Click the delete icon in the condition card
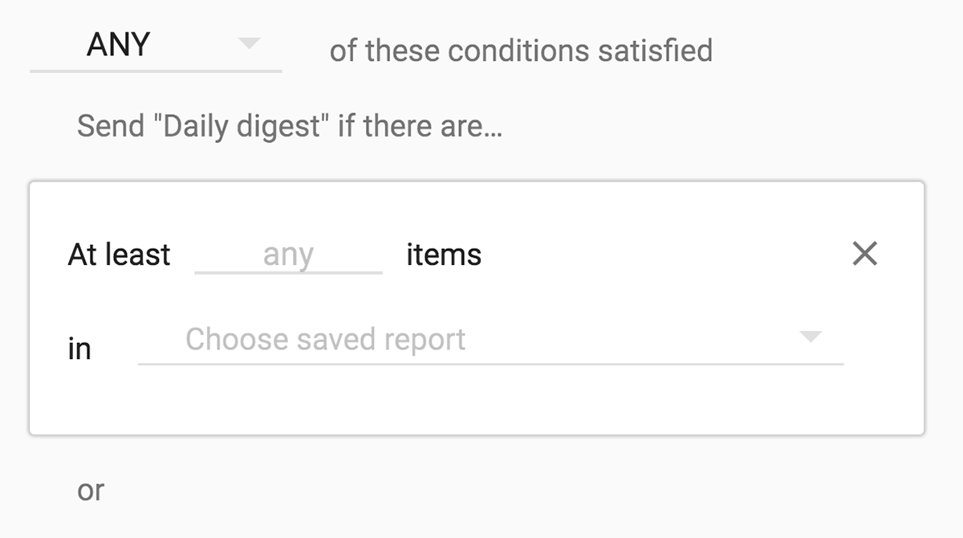 (x=865, y=254)
